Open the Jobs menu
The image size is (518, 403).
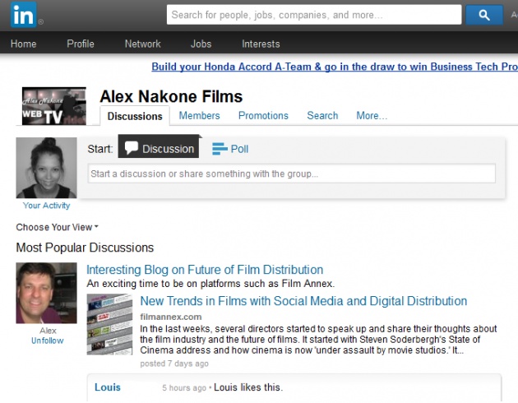[201, 44]
